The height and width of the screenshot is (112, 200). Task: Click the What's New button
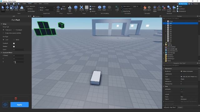point(183,4)
